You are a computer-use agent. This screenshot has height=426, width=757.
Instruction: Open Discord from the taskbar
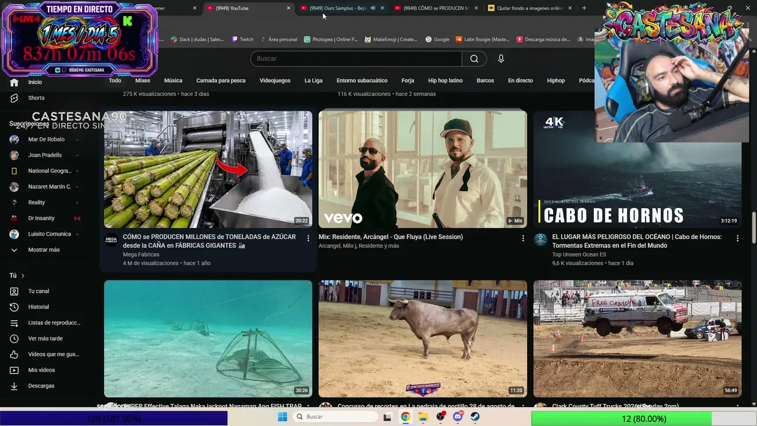pos(458,417)
